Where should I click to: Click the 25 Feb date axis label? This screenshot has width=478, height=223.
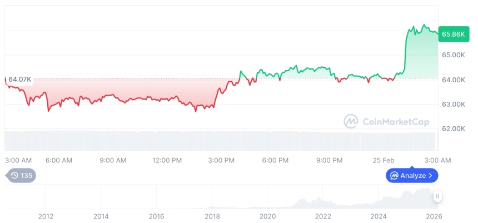[384, 160]
